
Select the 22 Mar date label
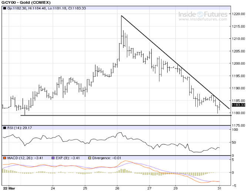(8, 187)
